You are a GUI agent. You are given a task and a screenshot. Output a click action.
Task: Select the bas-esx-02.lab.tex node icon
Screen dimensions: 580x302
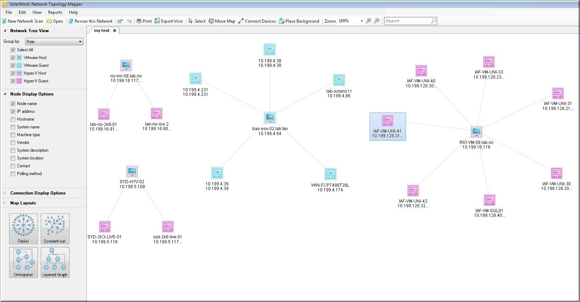click(270, 117)
